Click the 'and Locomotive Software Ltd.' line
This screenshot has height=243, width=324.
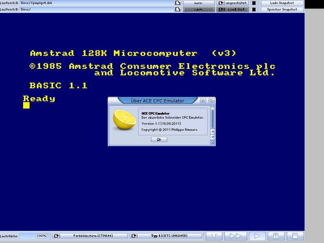(x=185, y=72)
